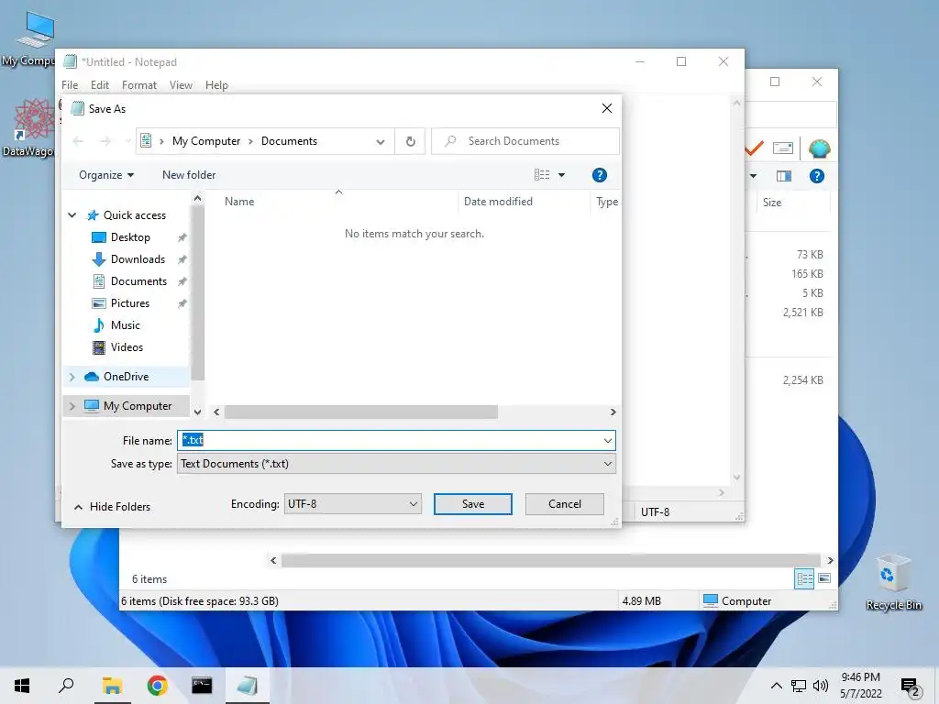The height and width of the screenshot is (704, 939).
Task: Open the Notepad Edit menu
Action: coord(99,85)
